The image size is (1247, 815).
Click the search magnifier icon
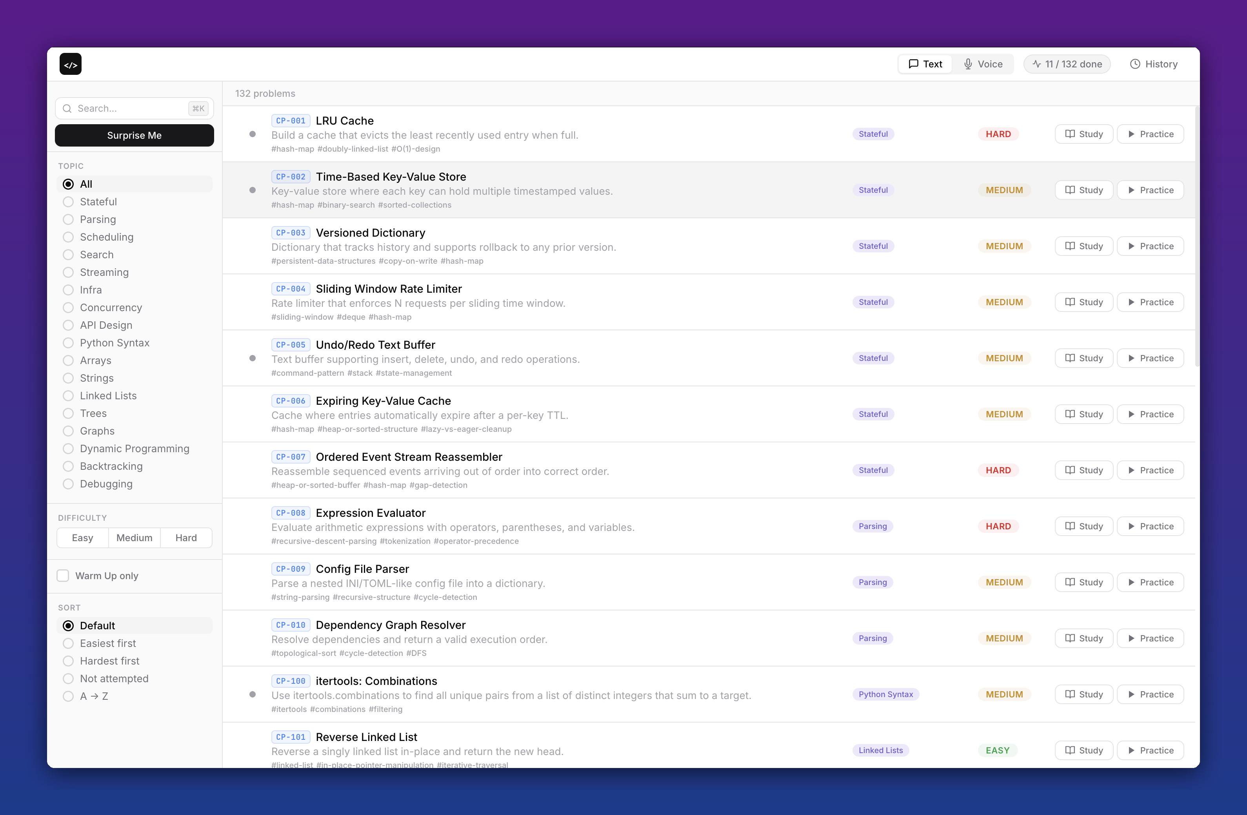click(x=67, y=109)
